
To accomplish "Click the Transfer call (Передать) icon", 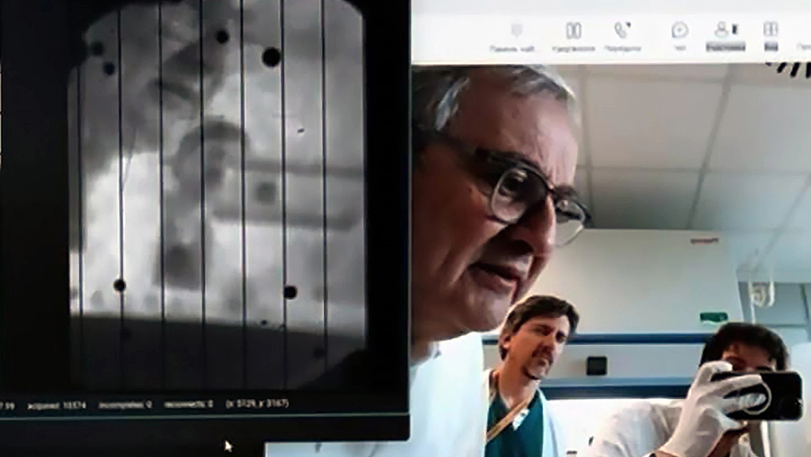I will tap(622, 31).
